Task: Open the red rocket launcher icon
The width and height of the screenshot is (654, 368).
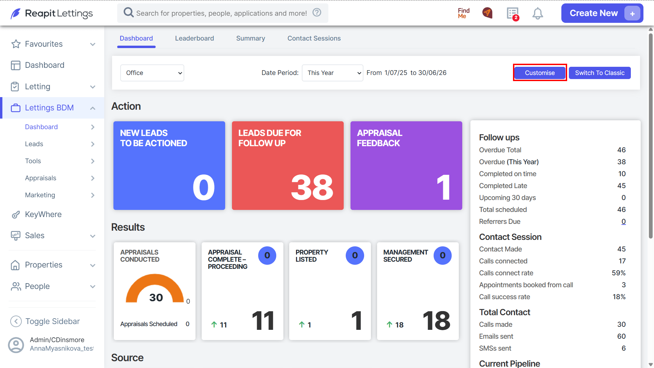Action: 487,13
